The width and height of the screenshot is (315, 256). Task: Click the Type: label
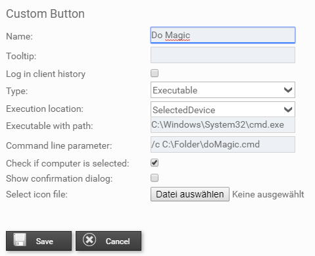click(17, 91)
